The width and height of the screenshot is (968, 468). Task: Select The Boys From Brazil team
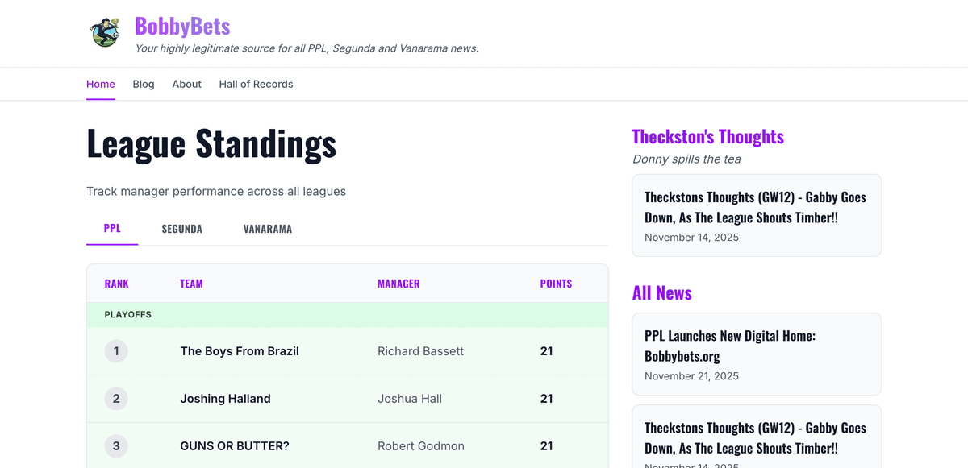pyautogui.click(x=240, y=351)
